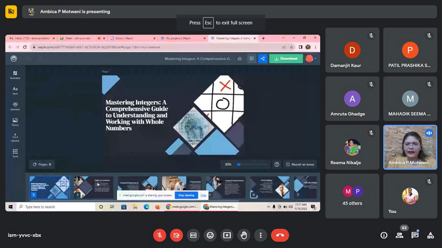Toggle closed captions button
Image resolution: width=442 pixels, height=248 pixels.
(193, 235)
